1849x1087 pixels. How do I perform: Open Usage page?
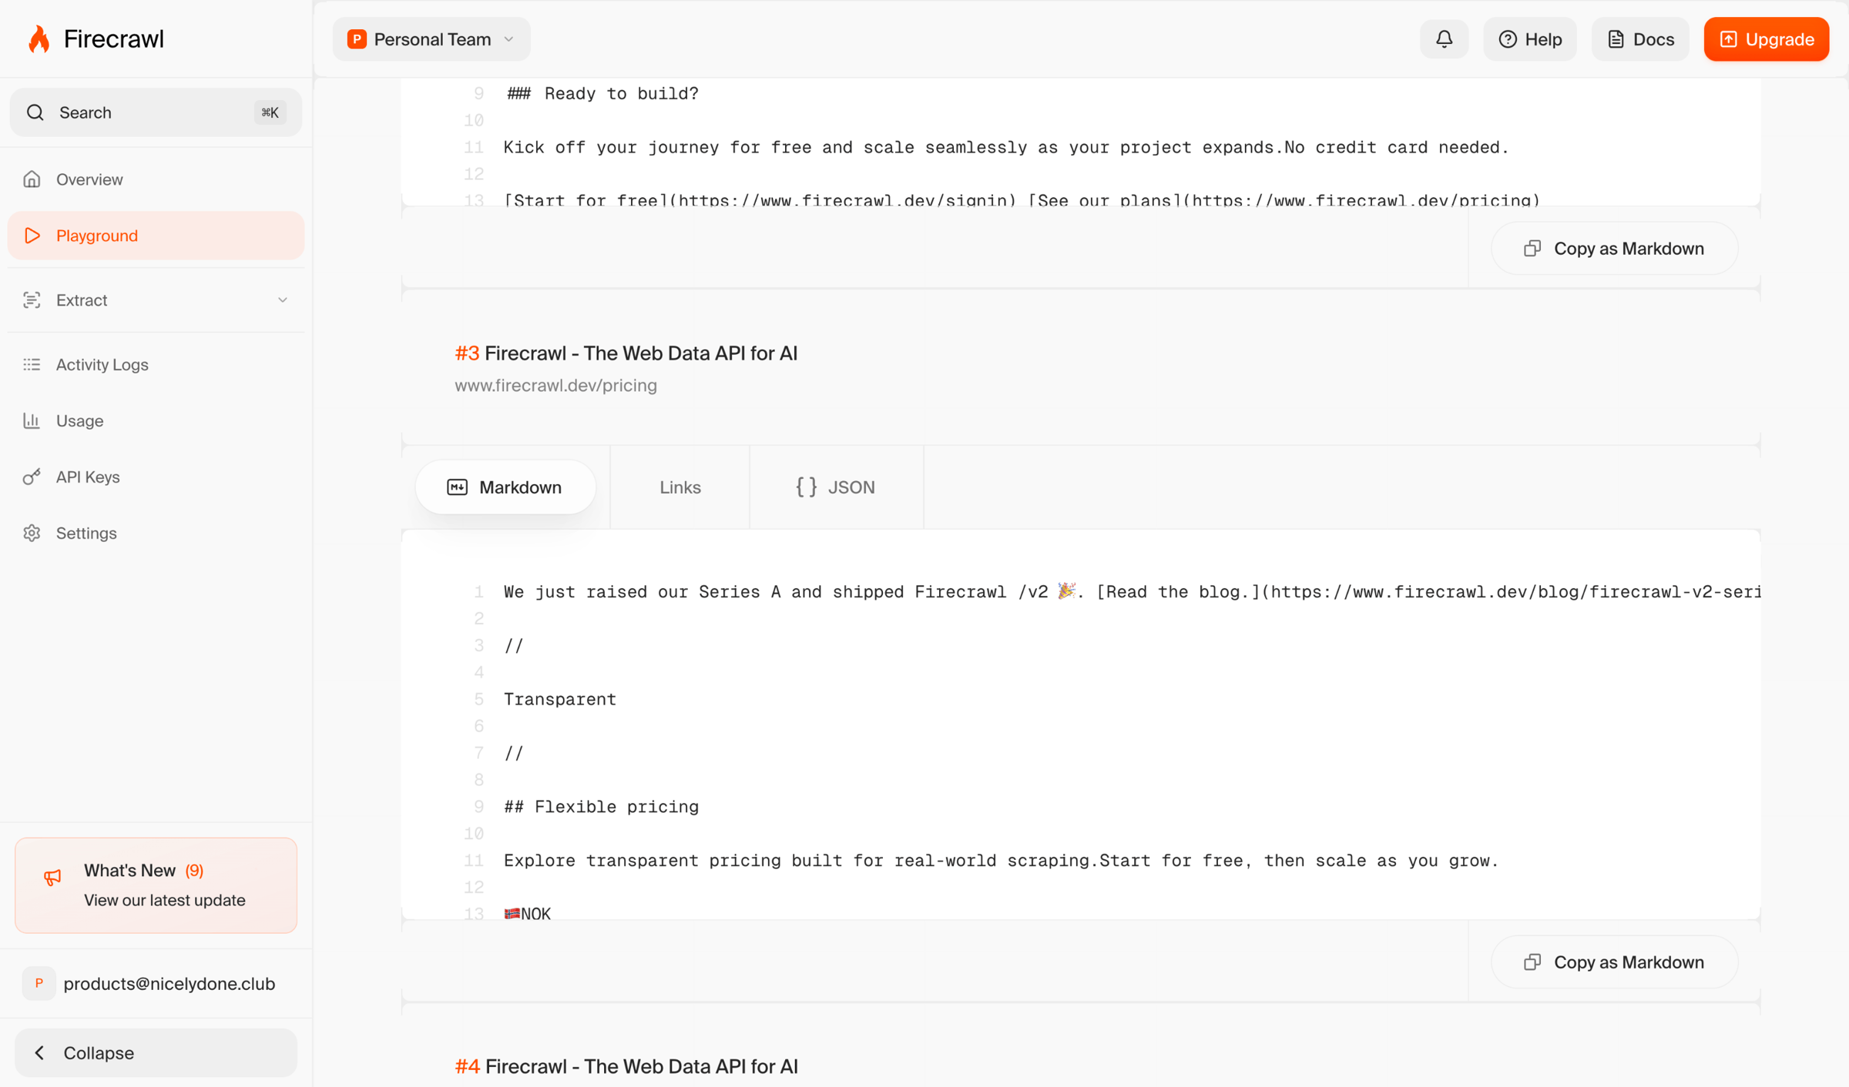(x=156, y=420)
